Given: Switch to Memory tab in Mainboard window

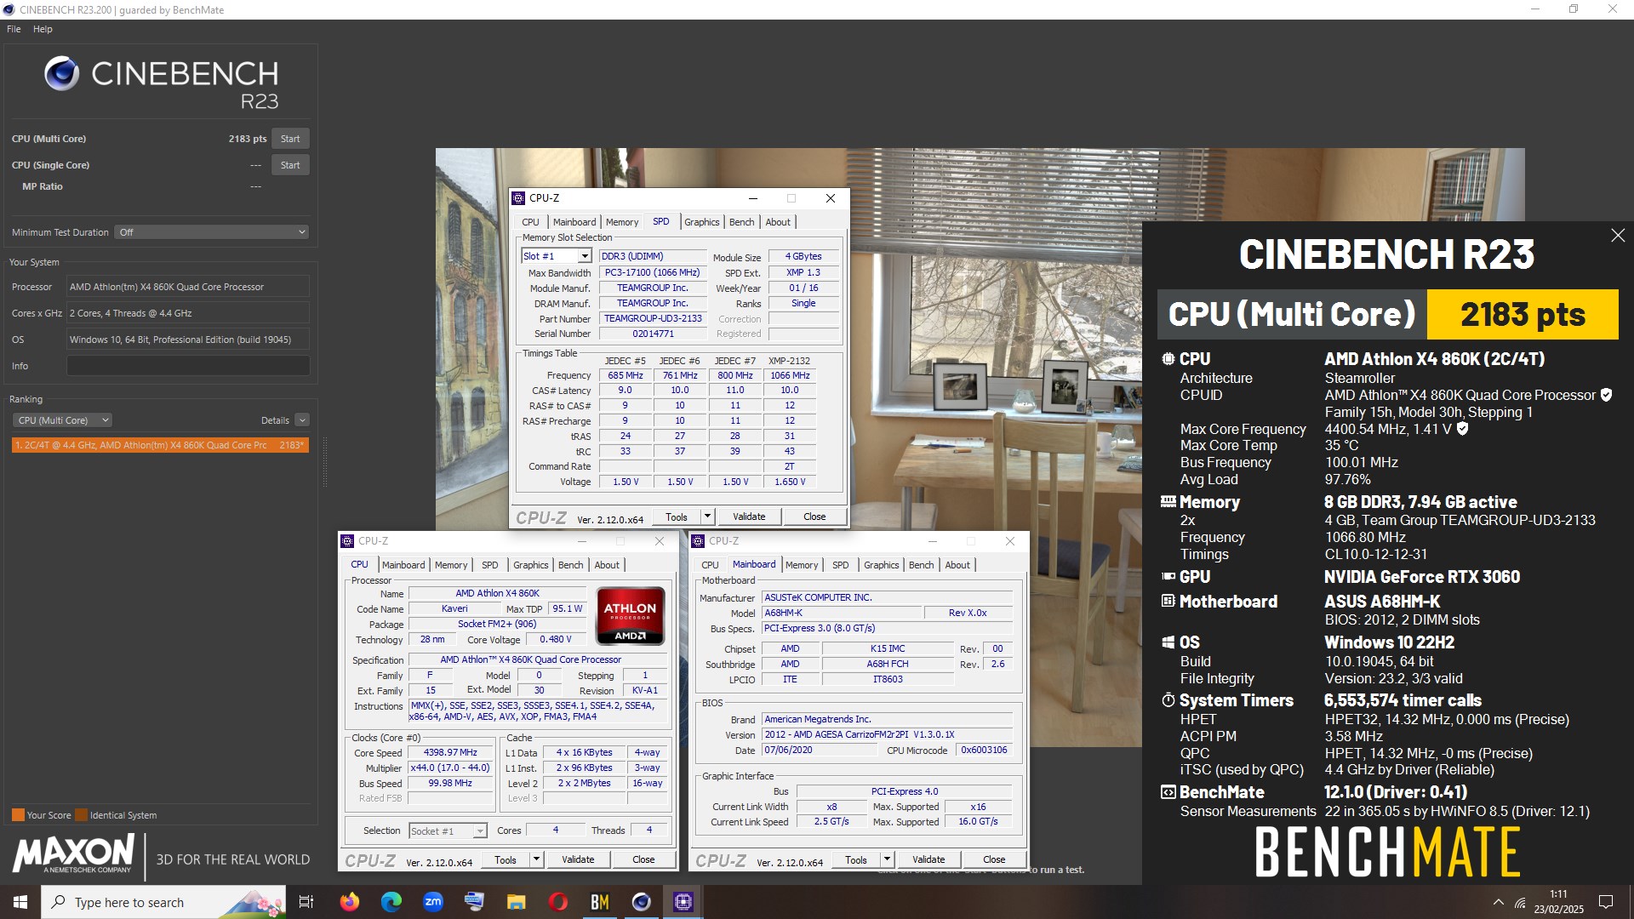Looking at the screenshot, I should [x=802, y=565].
